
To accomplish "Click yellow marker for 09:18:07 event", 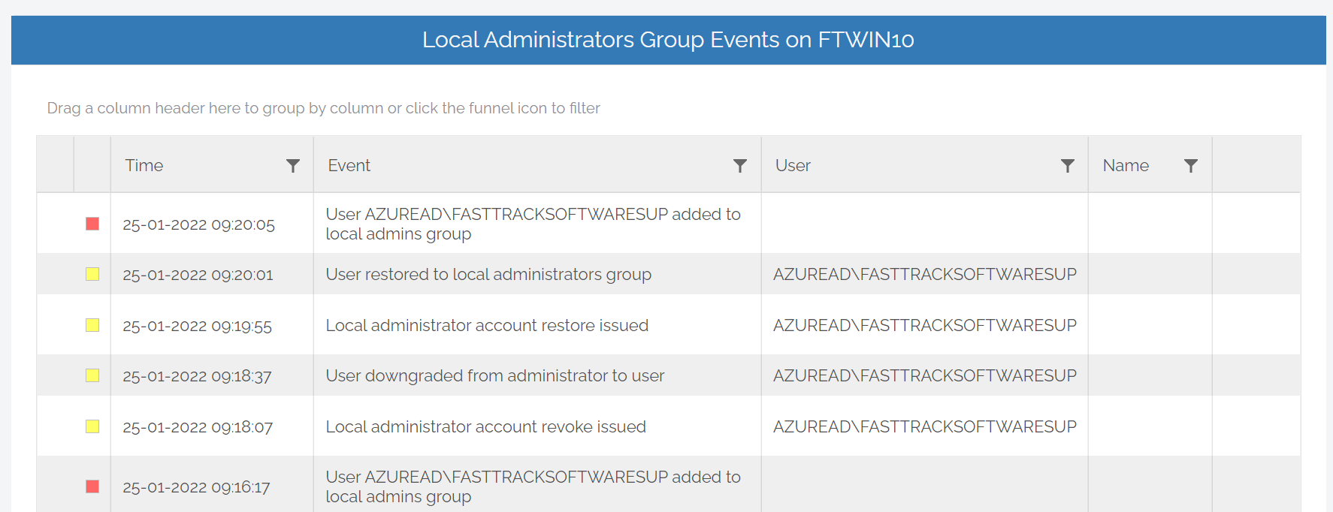I will [x=92, y=426].
